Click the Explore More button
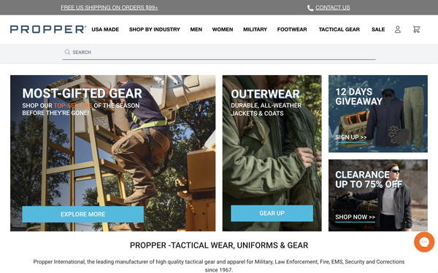This screenshot has width=438, height=273. point(82,214)
